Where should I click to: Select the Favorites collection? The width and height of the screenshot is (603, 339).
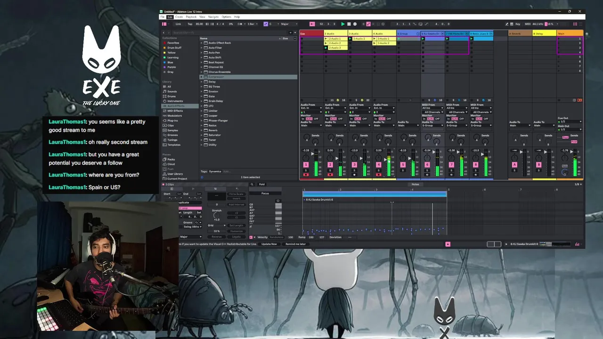(173, 43)
